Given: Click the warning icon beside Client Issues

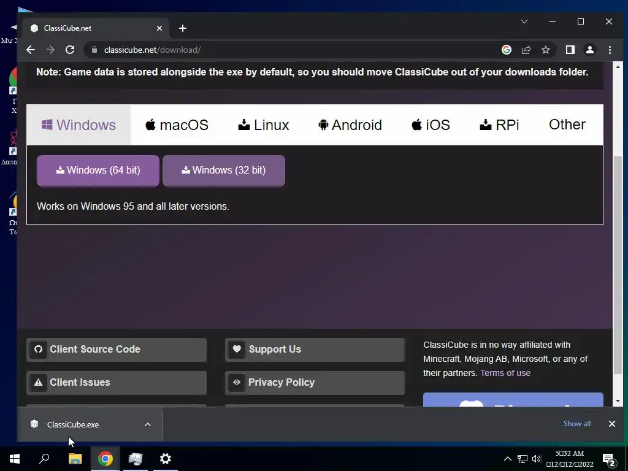Looking at the screenshot, I should click(38, 383).
